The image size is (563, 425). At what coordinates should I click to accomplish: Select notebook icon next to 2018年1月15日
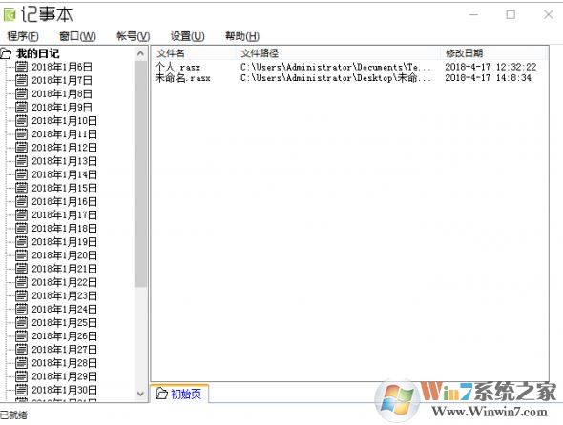21,188
